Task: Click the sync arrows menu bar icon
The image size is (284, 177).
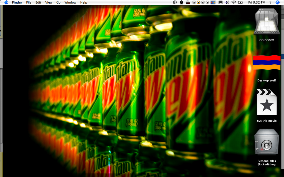Action: (x=213, y=2)
